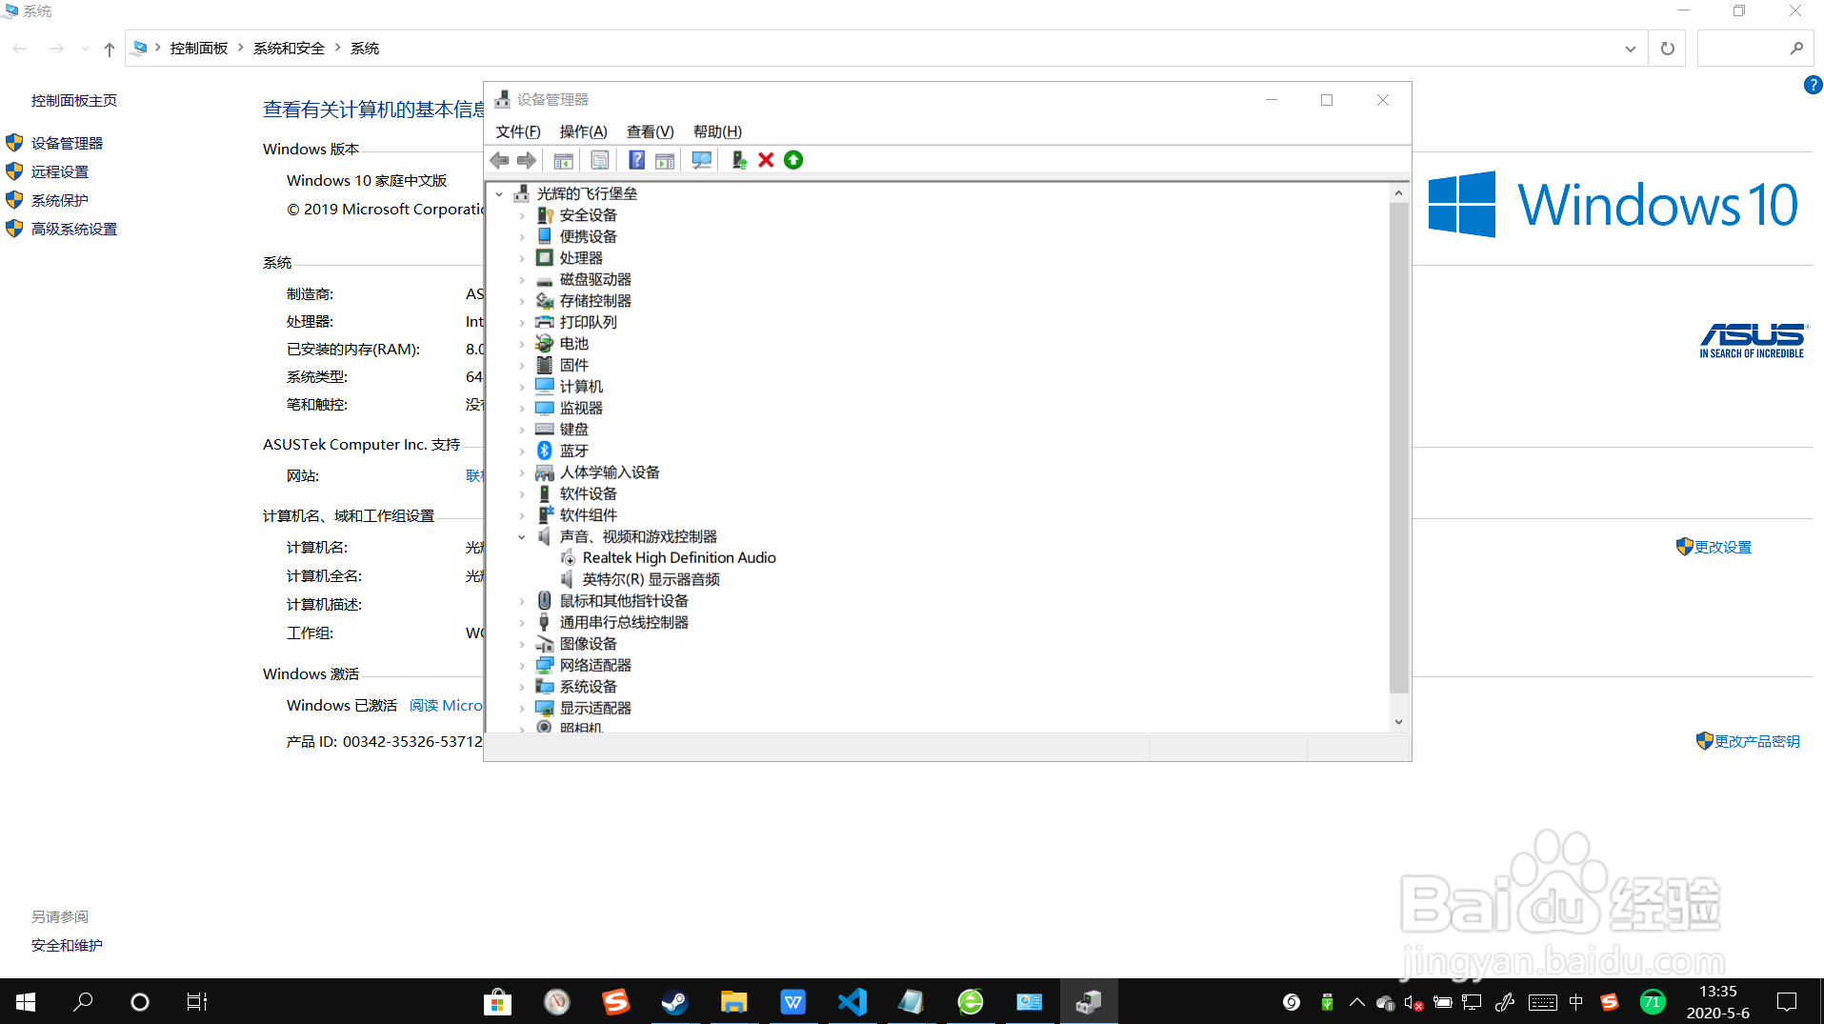Click the Device Manager scrollbar down arrow

pos(1398,721)
